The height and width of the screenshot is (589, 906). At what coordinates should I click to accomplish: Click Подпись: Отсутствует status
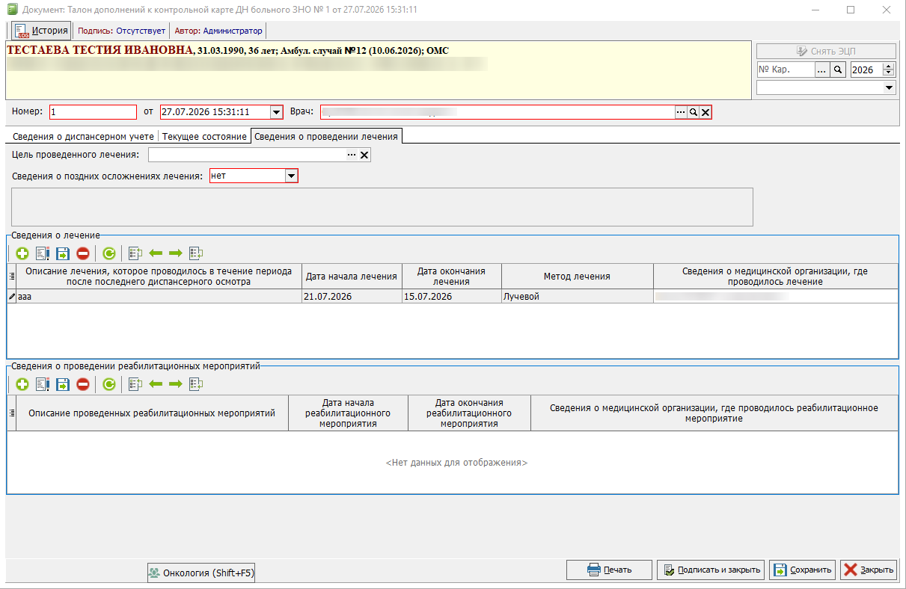[122, 31]
